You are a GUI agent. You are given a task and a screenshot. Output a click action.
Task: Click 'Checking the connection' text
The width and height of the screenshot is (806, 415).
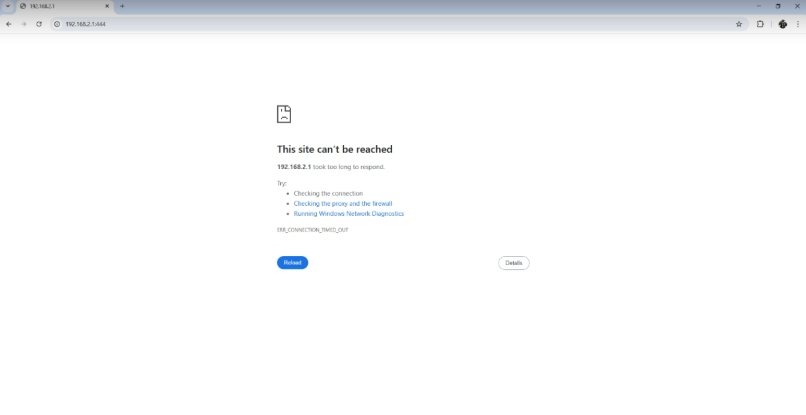[328, 194]
